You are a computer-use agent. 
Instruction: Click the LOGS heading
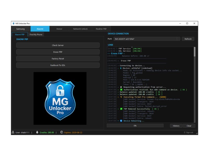coord(110,45)
